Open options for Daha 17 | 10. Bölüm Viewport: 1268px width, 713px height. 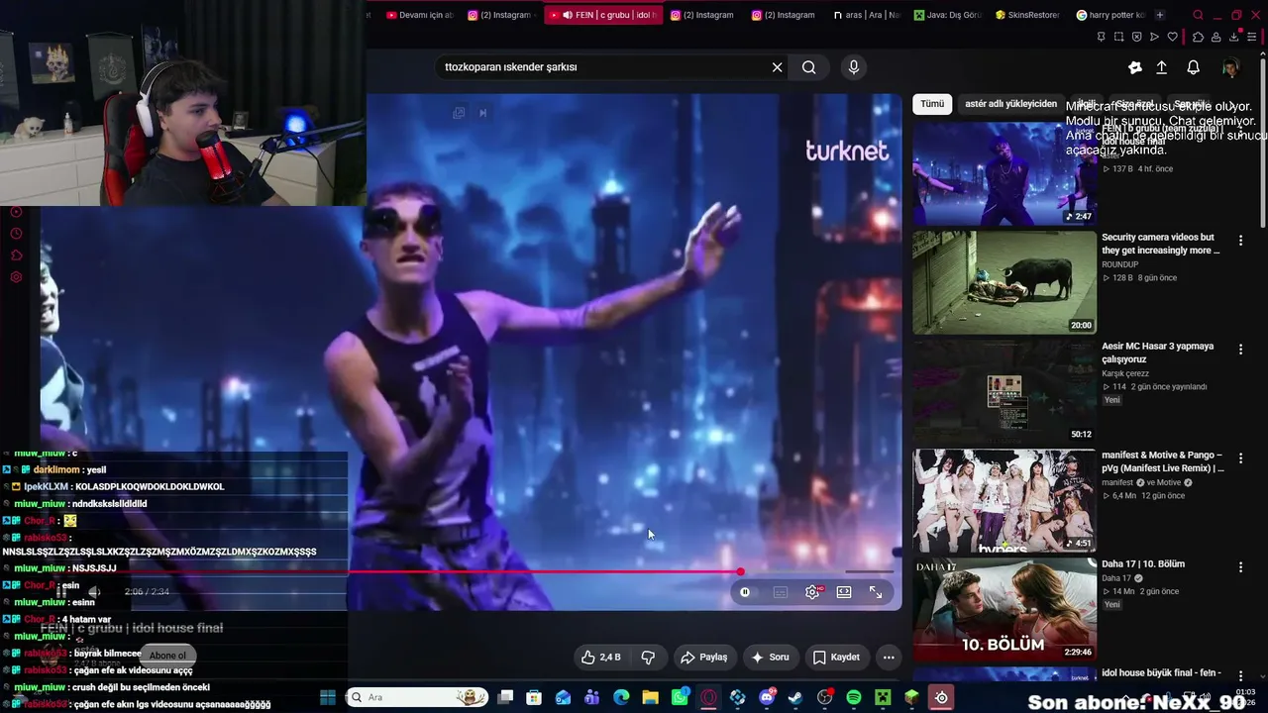[x=1240, y=567]
